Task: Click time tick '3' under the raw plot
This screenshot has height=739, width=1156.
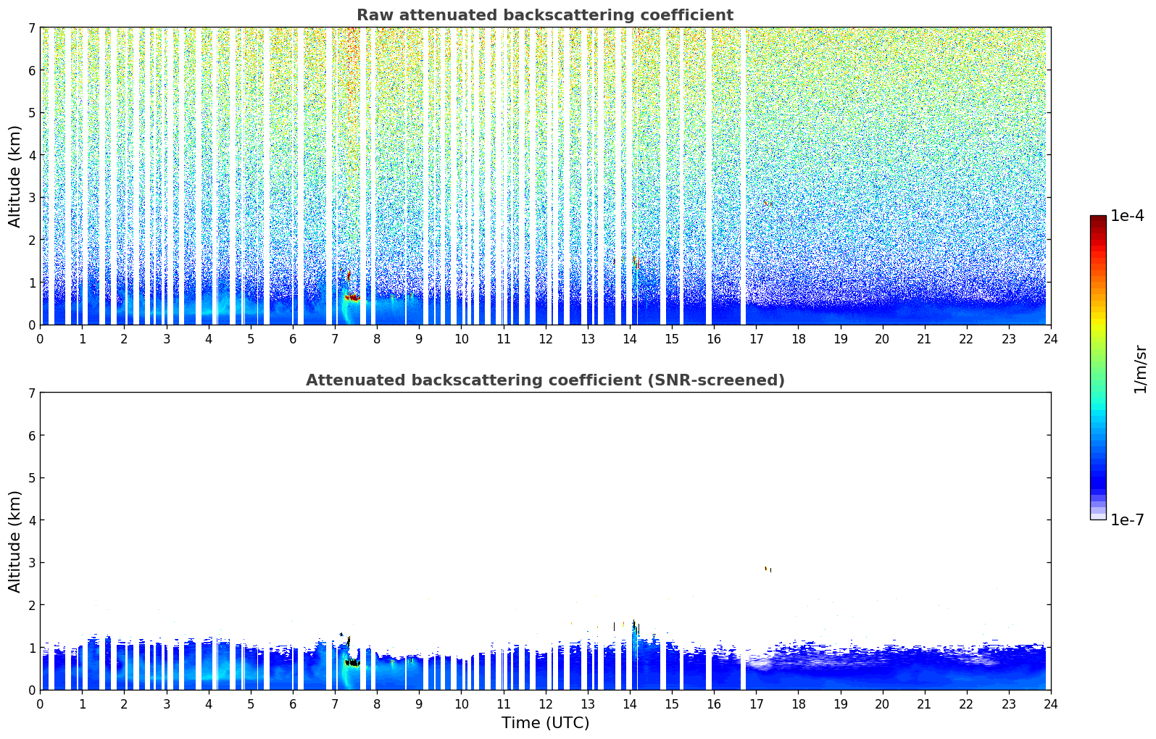Action: click(x=166, y=338)
